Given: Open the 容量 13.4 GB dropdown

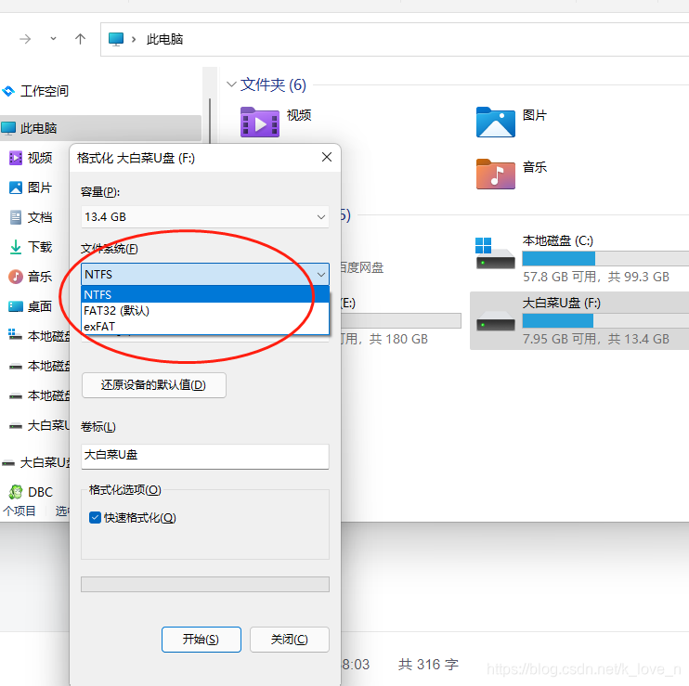Looking at the screenshot, I should coord(205,217).
